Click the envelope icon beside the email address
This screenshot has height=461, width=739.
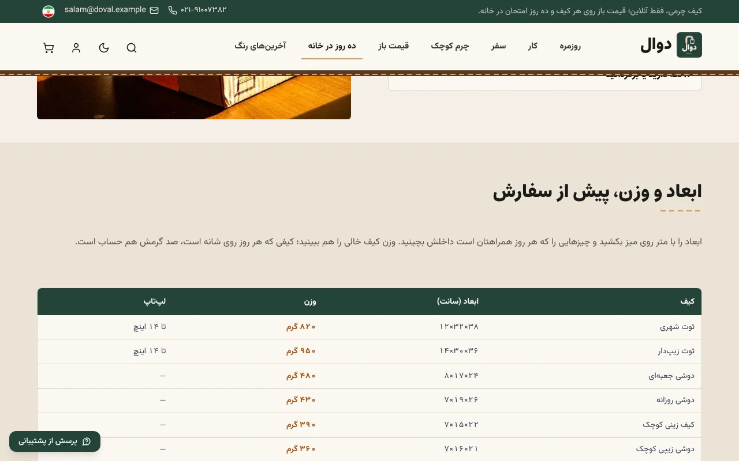click(154, 10)
